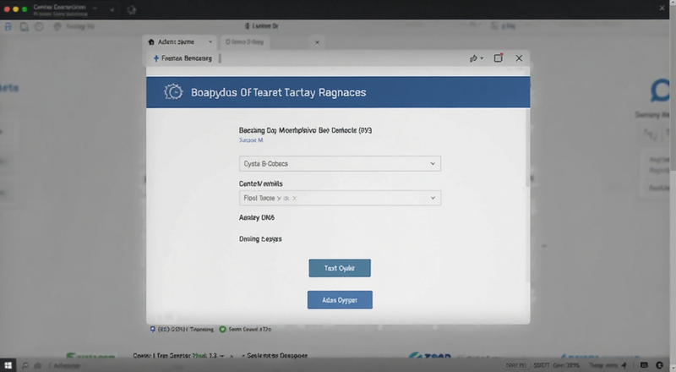The width and height of the screenshot is (676, 372).
Task: Click the blue pin status icon below dialog
Action: [x=152, y=329]
